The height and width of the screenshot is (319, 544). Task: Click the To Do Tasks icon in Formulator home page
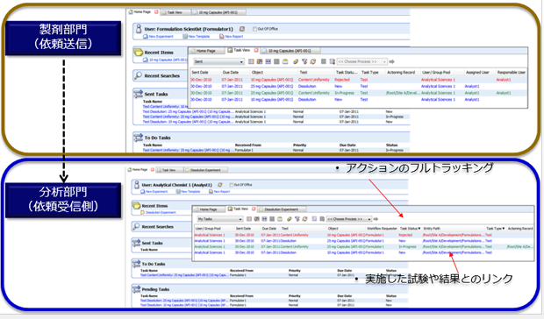[x=139, y=138]
